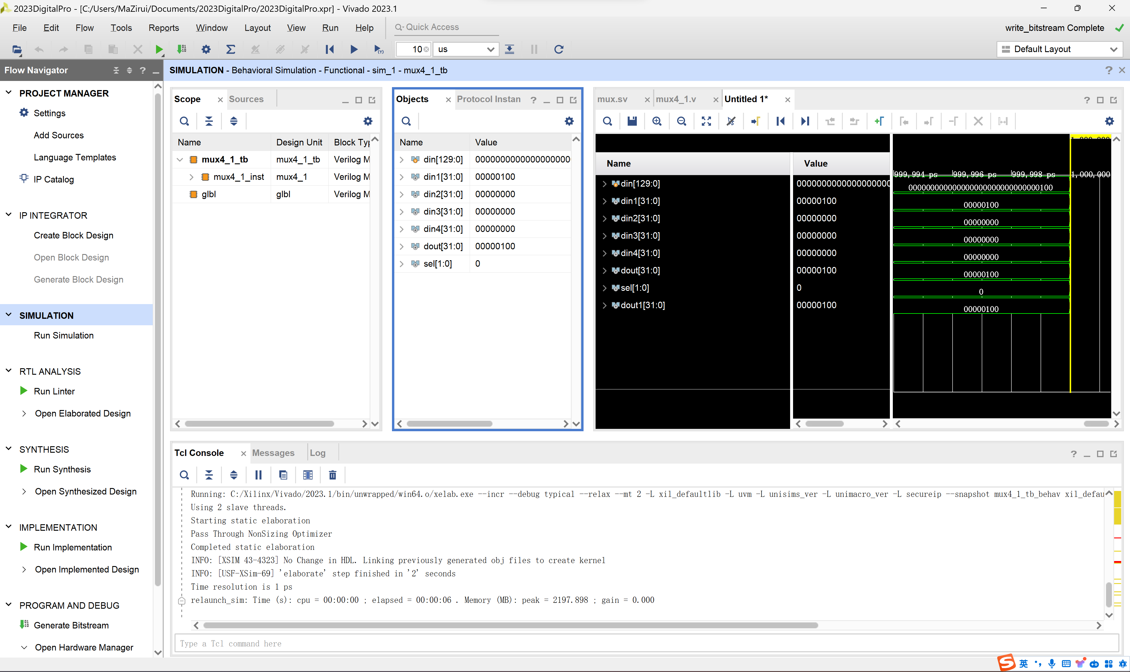Click Generate Bitstream icon in main toolbar
1130x672 pixels.
point(182,49)
